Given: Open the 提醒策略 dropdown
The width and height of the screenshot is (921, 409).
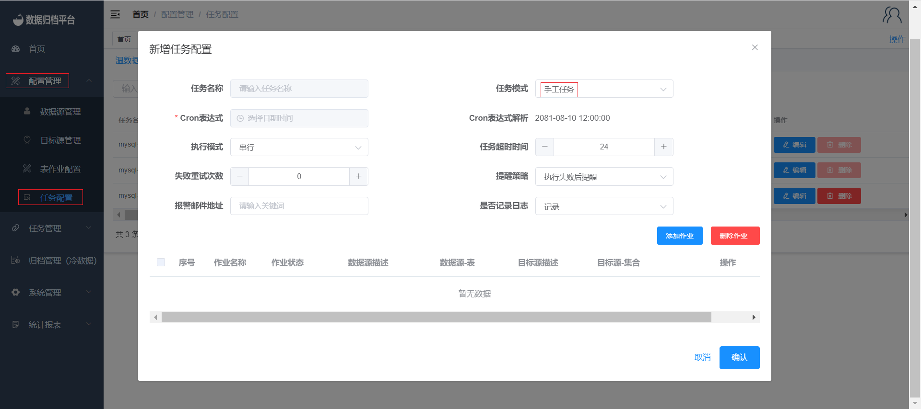Looking at the screenshot, I should coord(604,176).
